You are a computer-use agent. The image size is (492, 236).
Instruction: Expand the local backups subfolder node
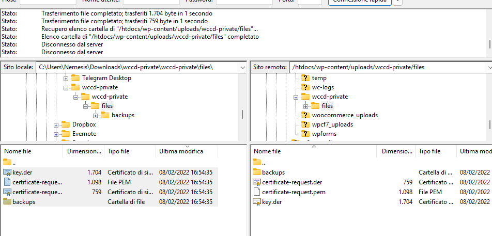pyautogui.click(x=95, y=116)
